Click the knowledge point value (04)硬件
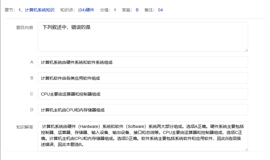This screenshot has height=160, width=270. tap(86, 10)
